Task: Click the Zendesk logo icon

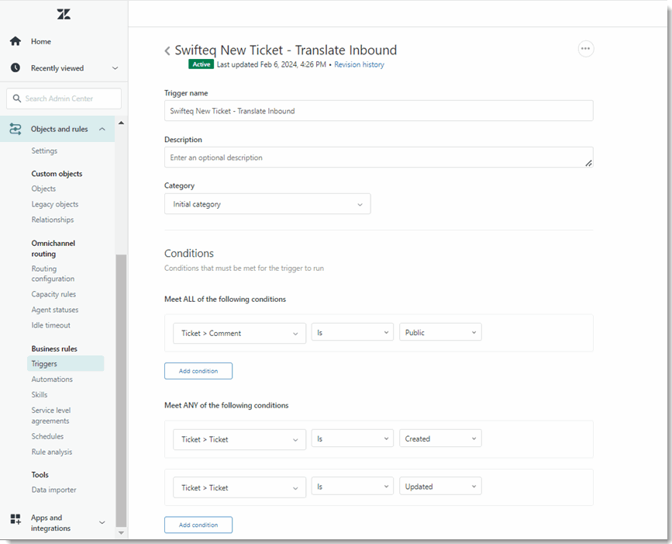Action: pos(64,14)
